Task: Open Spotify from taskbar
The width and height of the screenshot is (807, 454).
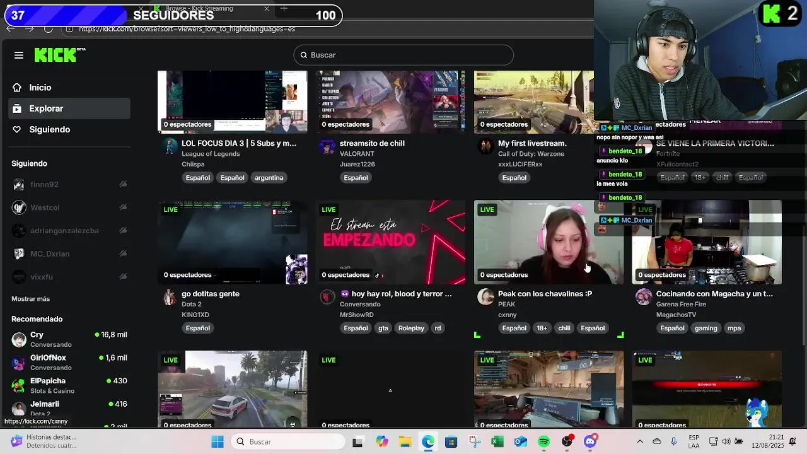Action: click(x=544, y=442)
